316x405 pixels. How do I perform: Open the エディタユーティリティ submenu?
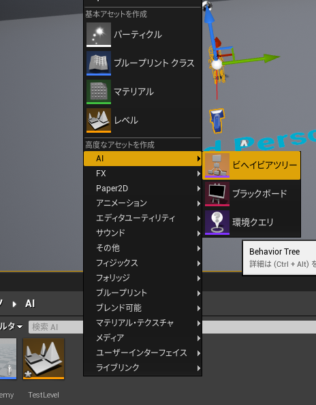[142, 218]
